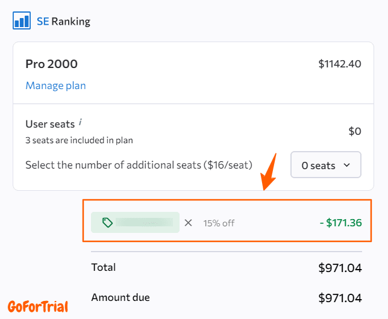Open the Manage plan link

55,85
